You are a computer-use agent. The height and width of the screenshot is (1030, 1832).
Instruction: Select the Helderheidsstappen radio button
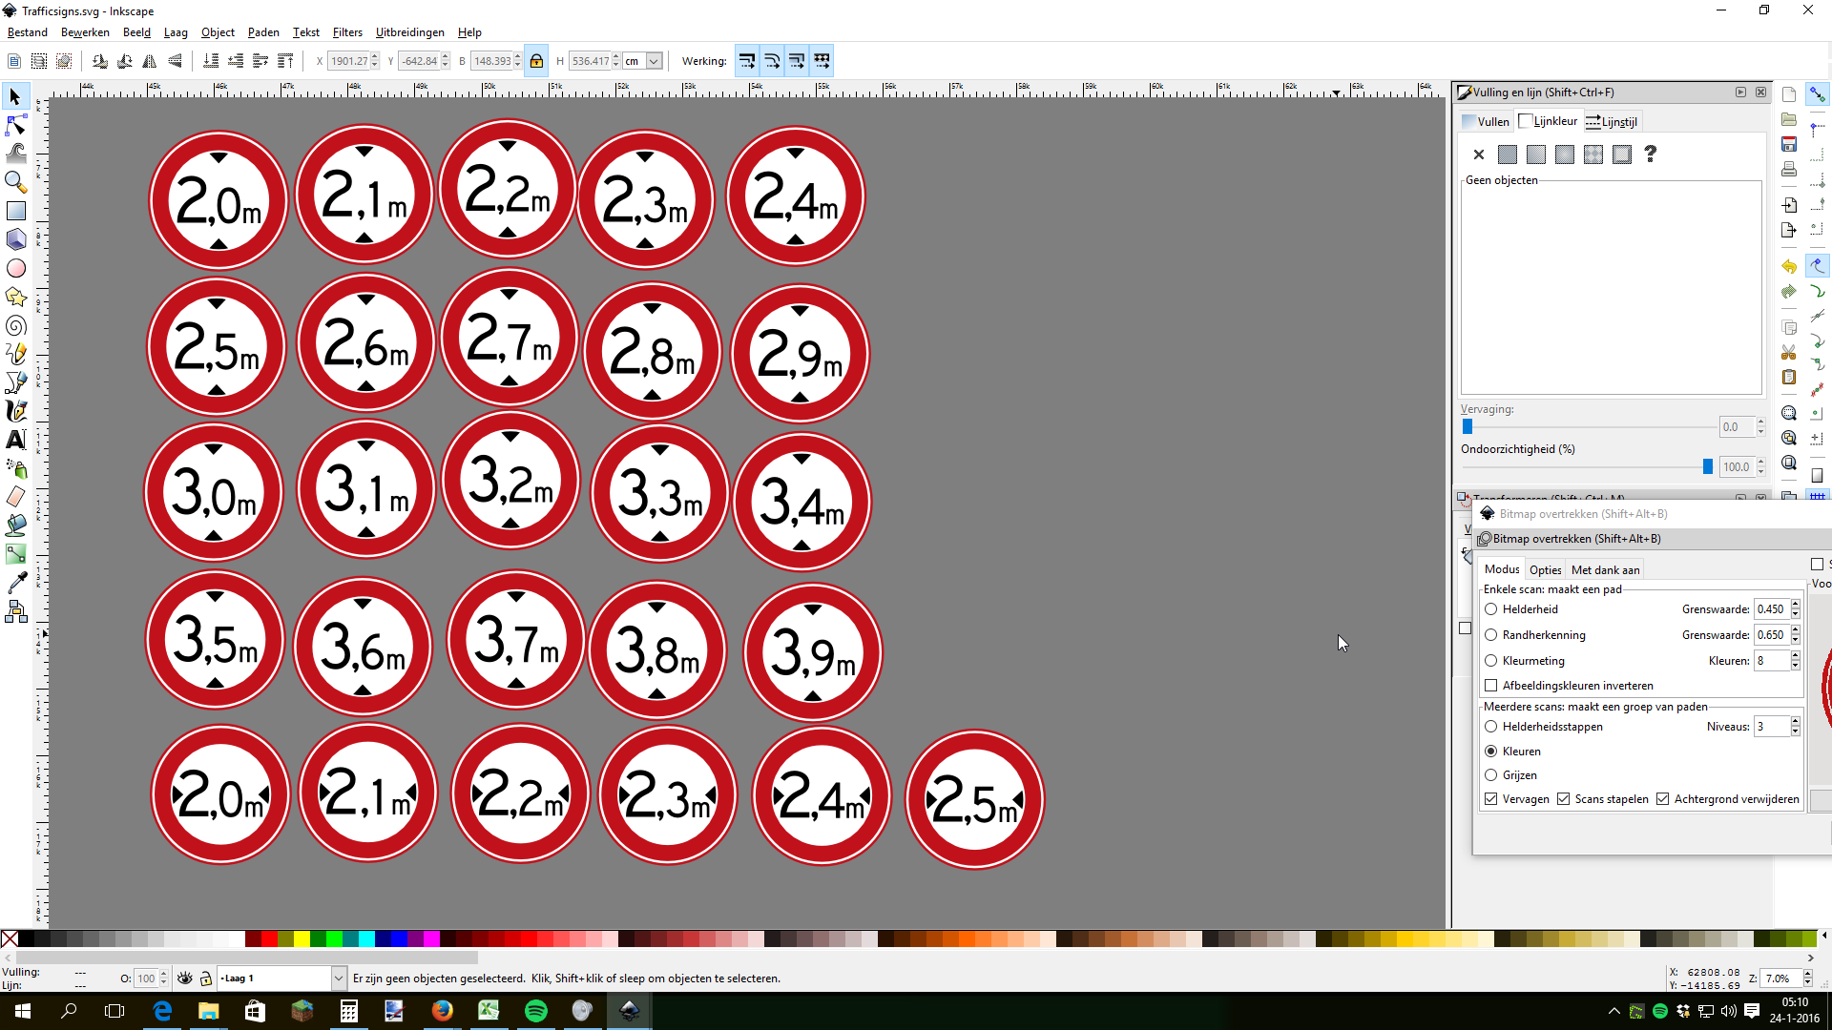(1491, 727)
